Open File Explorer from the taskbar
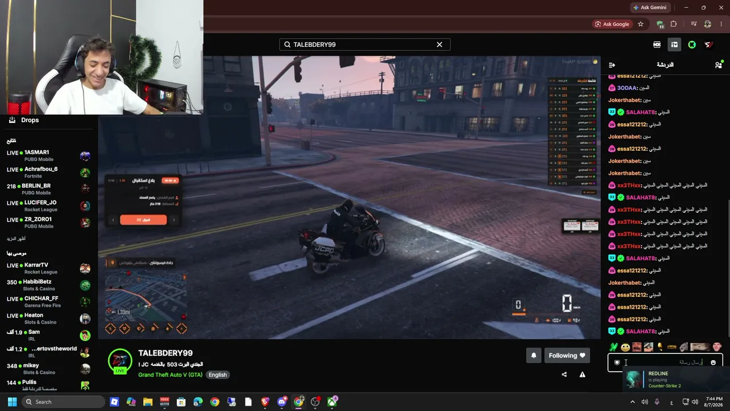This screenshot has height=411, width=730. coord(148,402)
